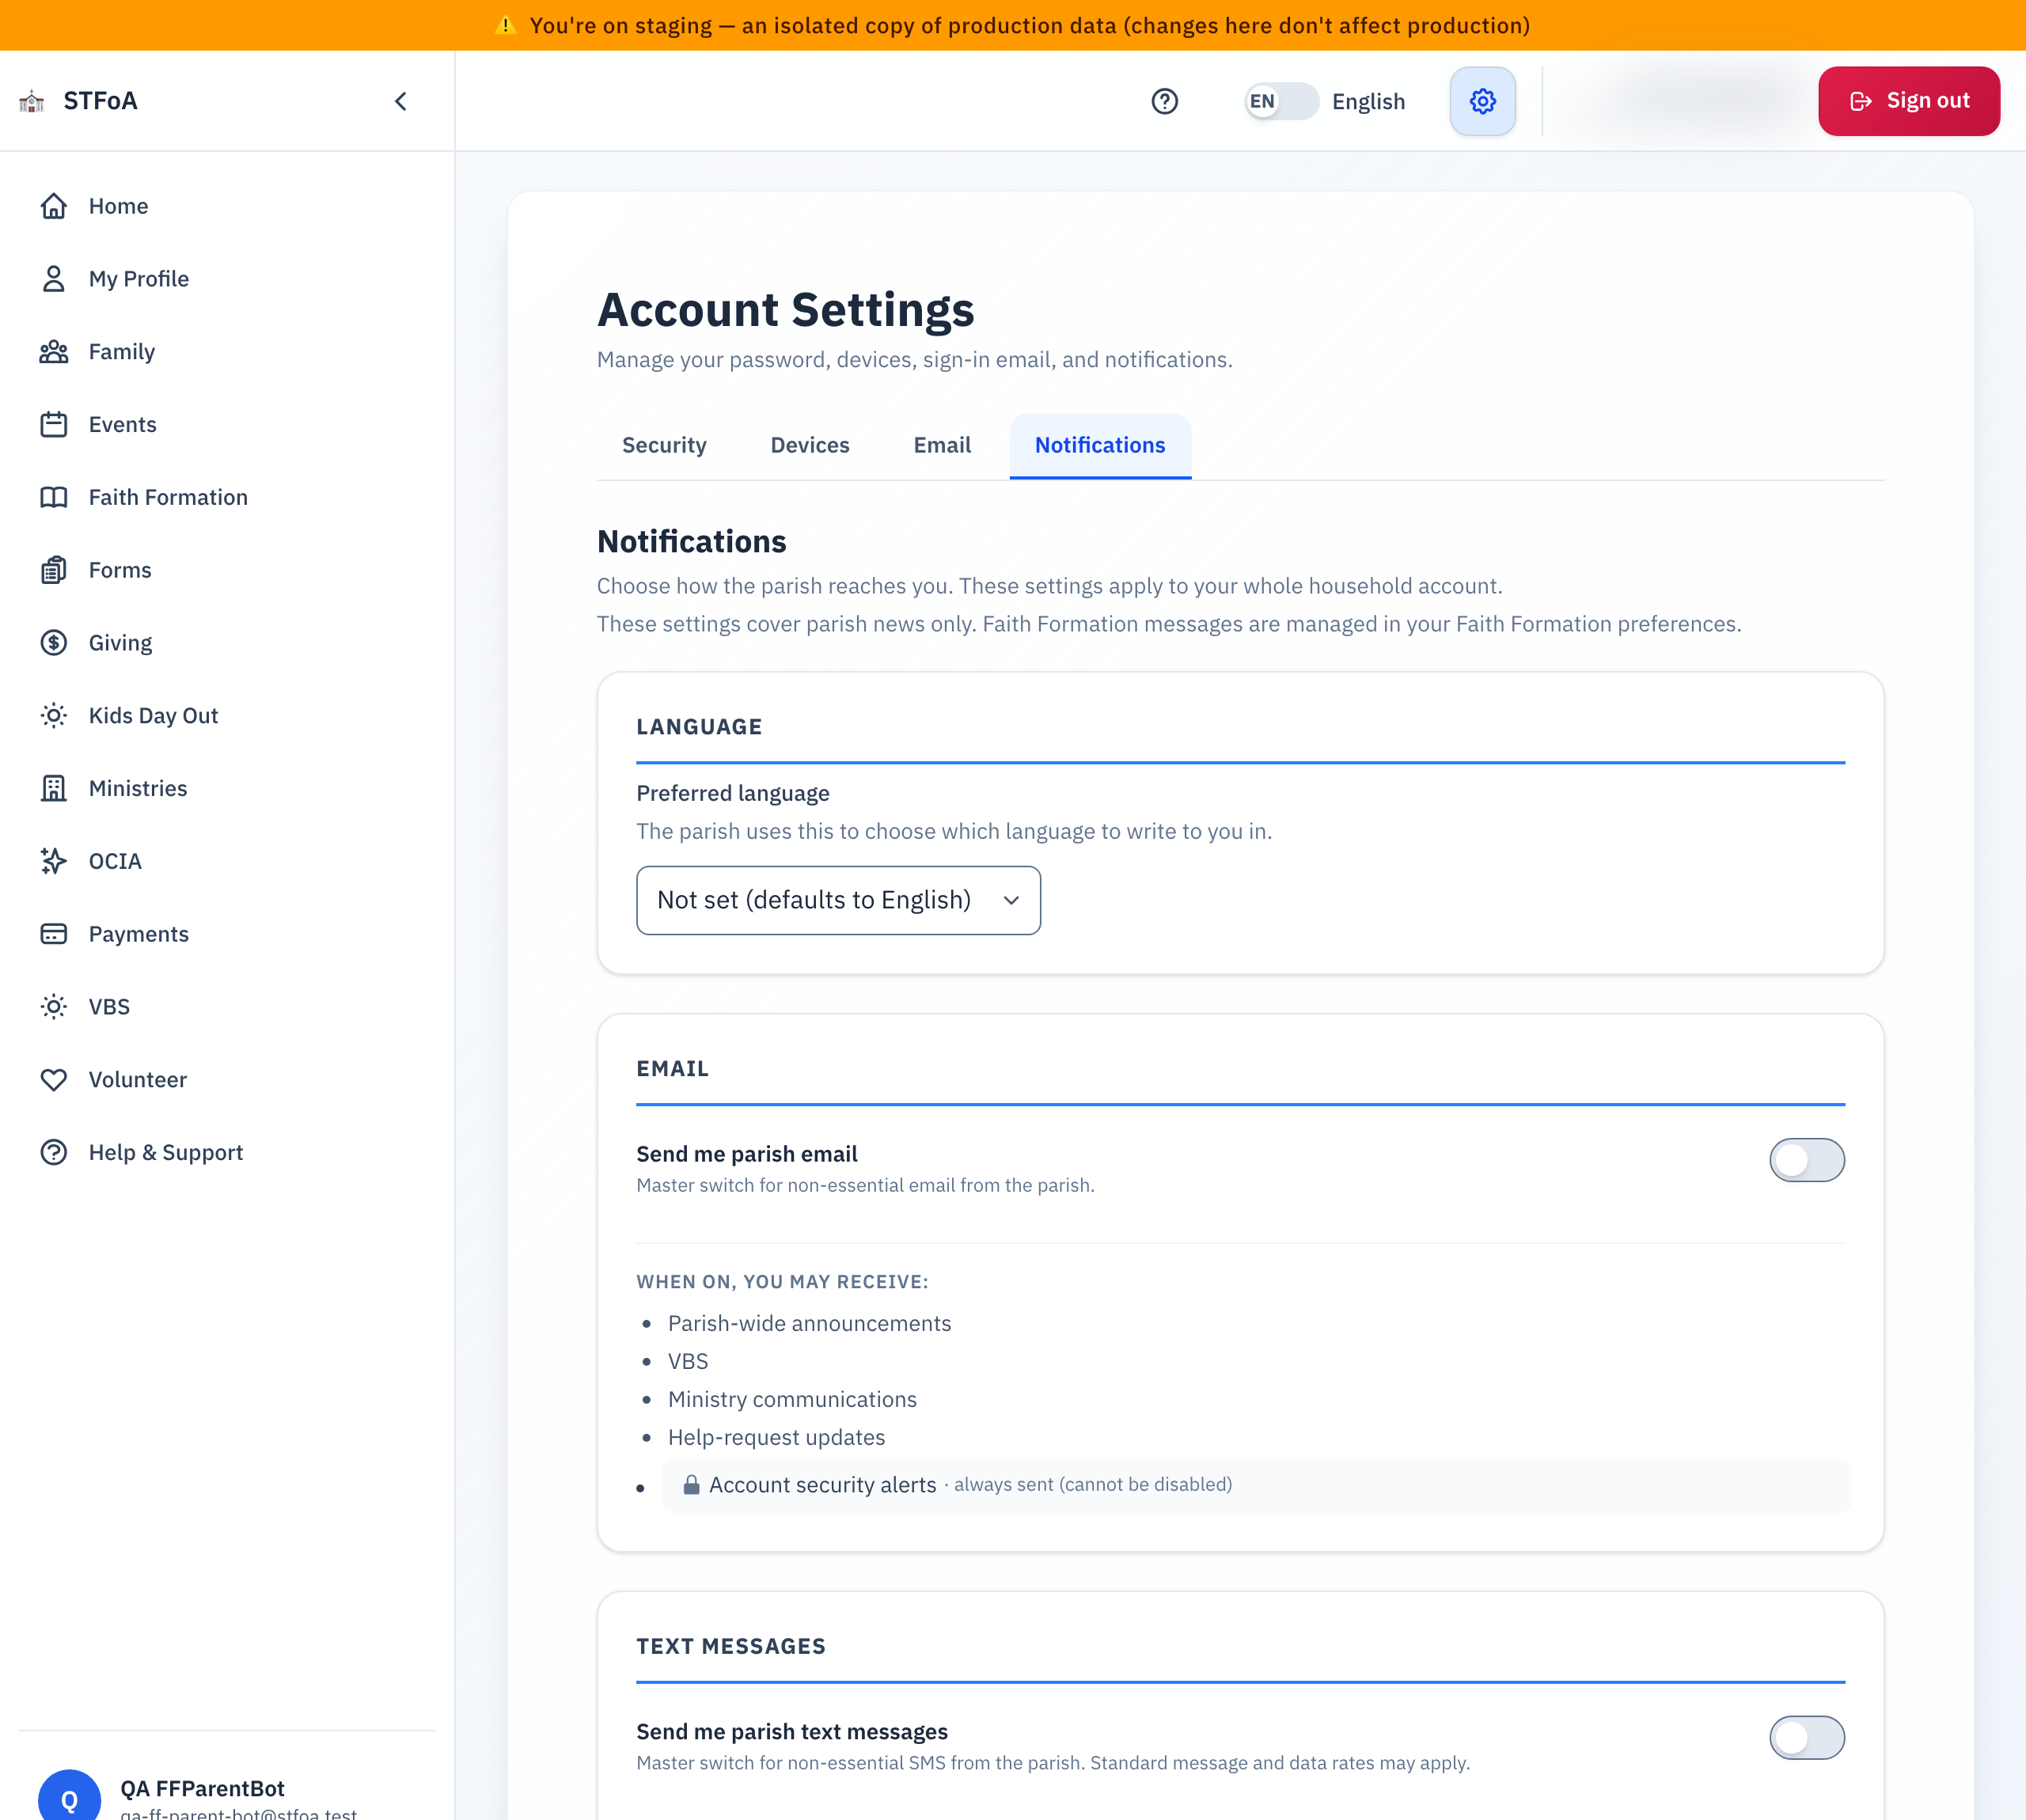
Task: Click the Help-request updates bullet text
Action: click(776, 1437)
